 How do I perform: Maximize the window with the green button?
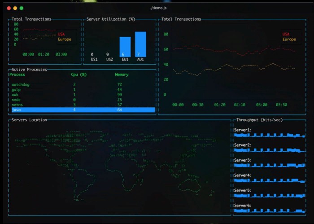(x=22, y=8)
